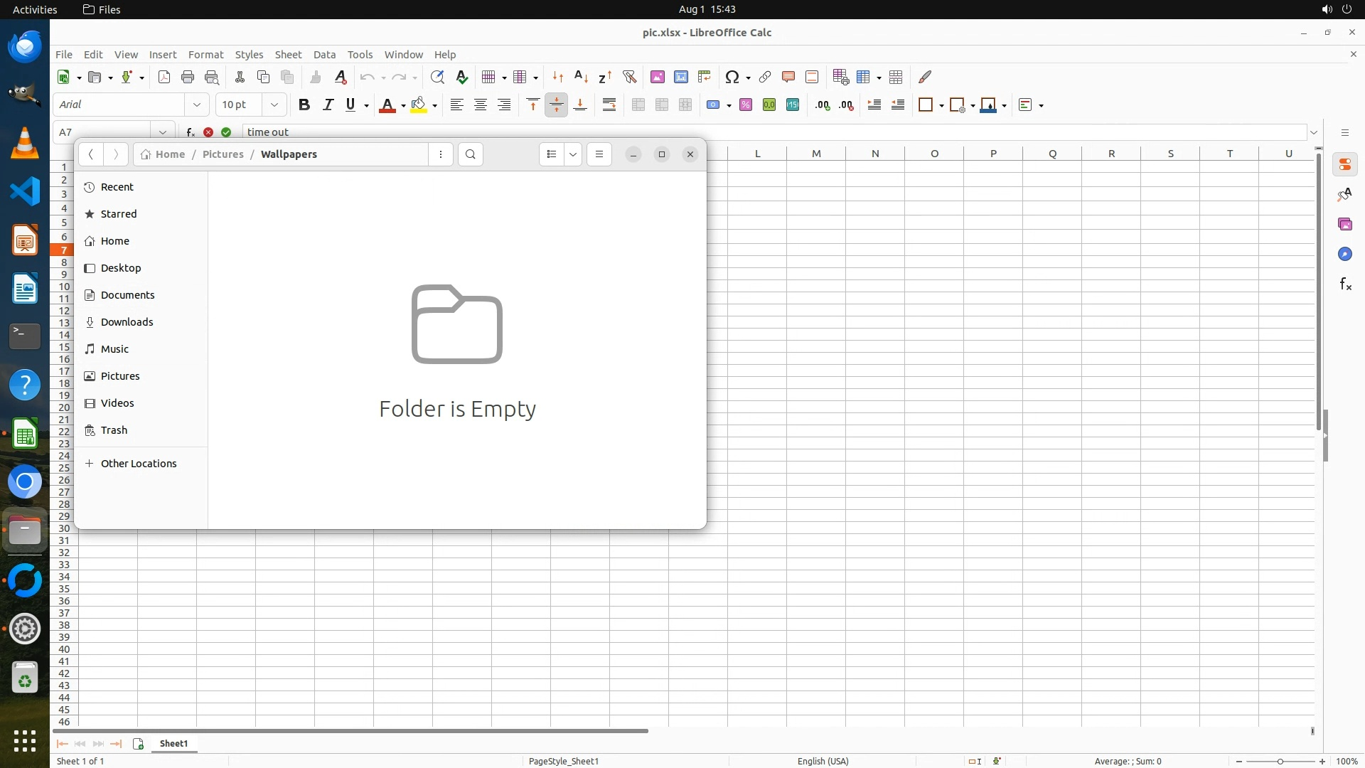Toggle Bold formatting
Image resolution: width=1365 pixels, height=768 pixels.
pos(304,105)
